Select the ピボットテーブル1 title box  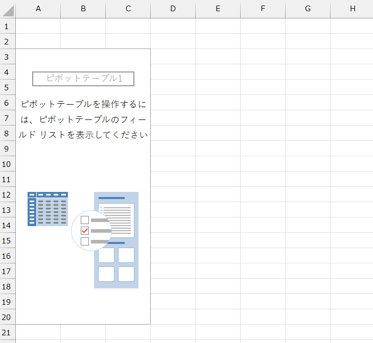pyautogui.click(x=83, y=79)
